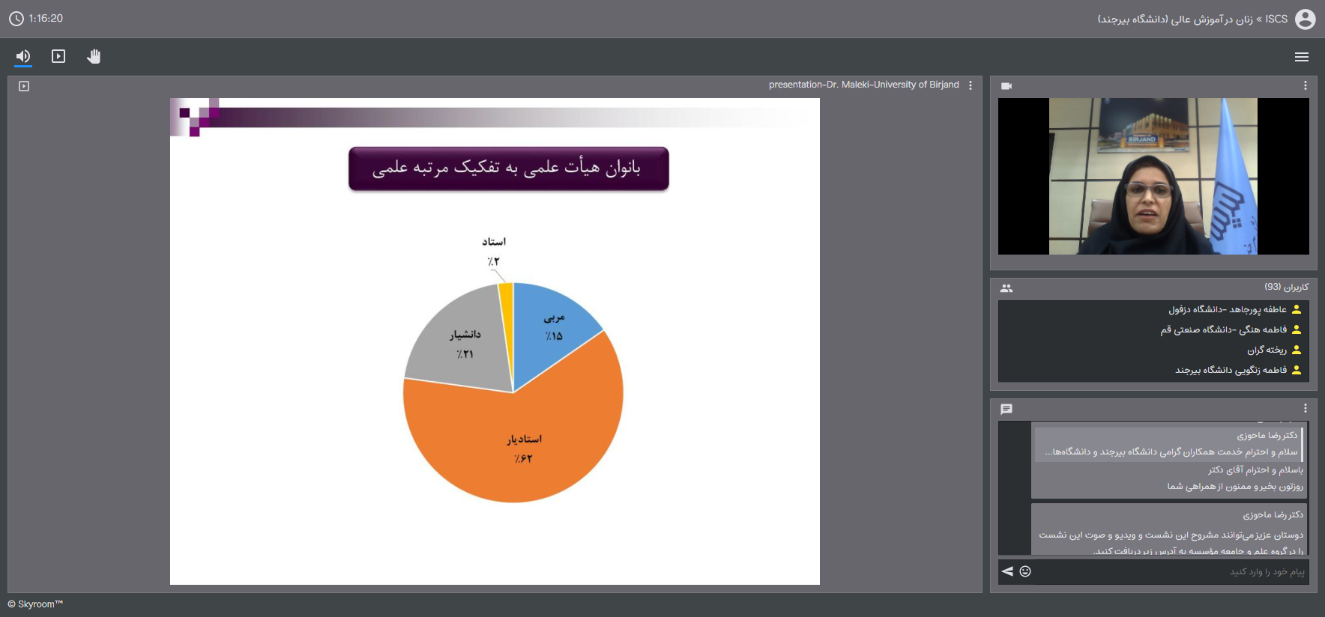Click the users list people icon
The image size is (1325, 617).
coord(1006,288)
